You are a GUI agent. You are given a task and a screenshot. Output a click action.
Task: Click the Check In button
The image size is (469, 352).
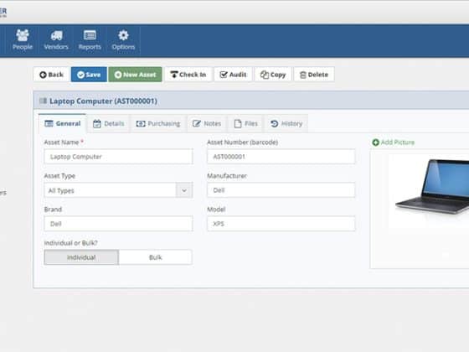[188, 75]
